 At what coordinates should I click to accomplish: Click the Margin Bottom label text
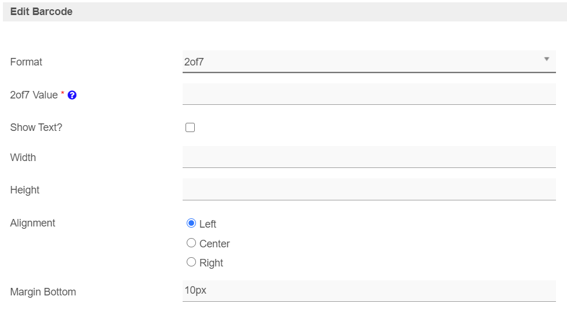click(x=43, y=292)
